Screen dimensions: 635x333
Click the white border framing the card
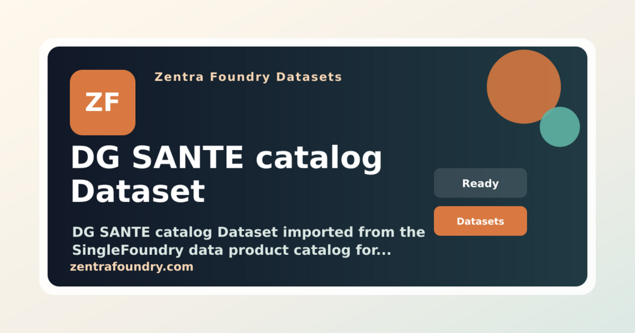tap(317, 42)
